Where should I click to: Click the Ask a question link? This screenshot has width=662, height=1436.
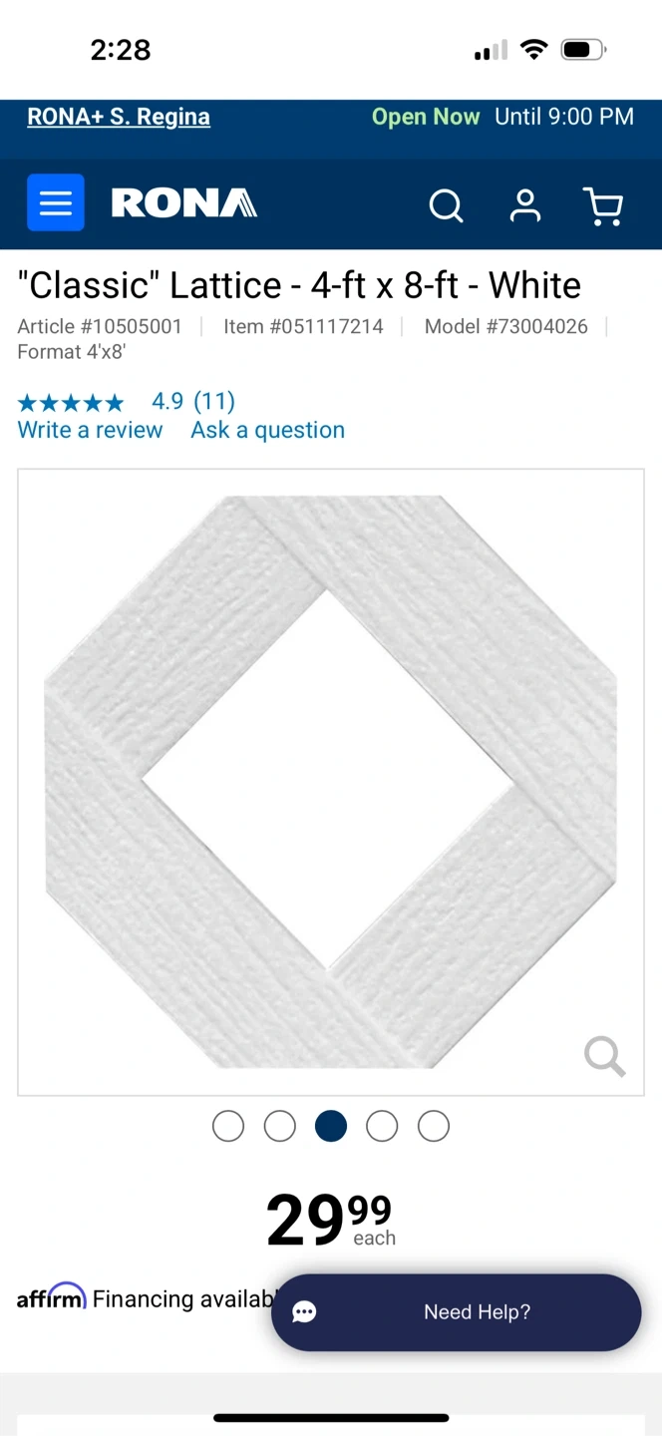coord(268,430)
